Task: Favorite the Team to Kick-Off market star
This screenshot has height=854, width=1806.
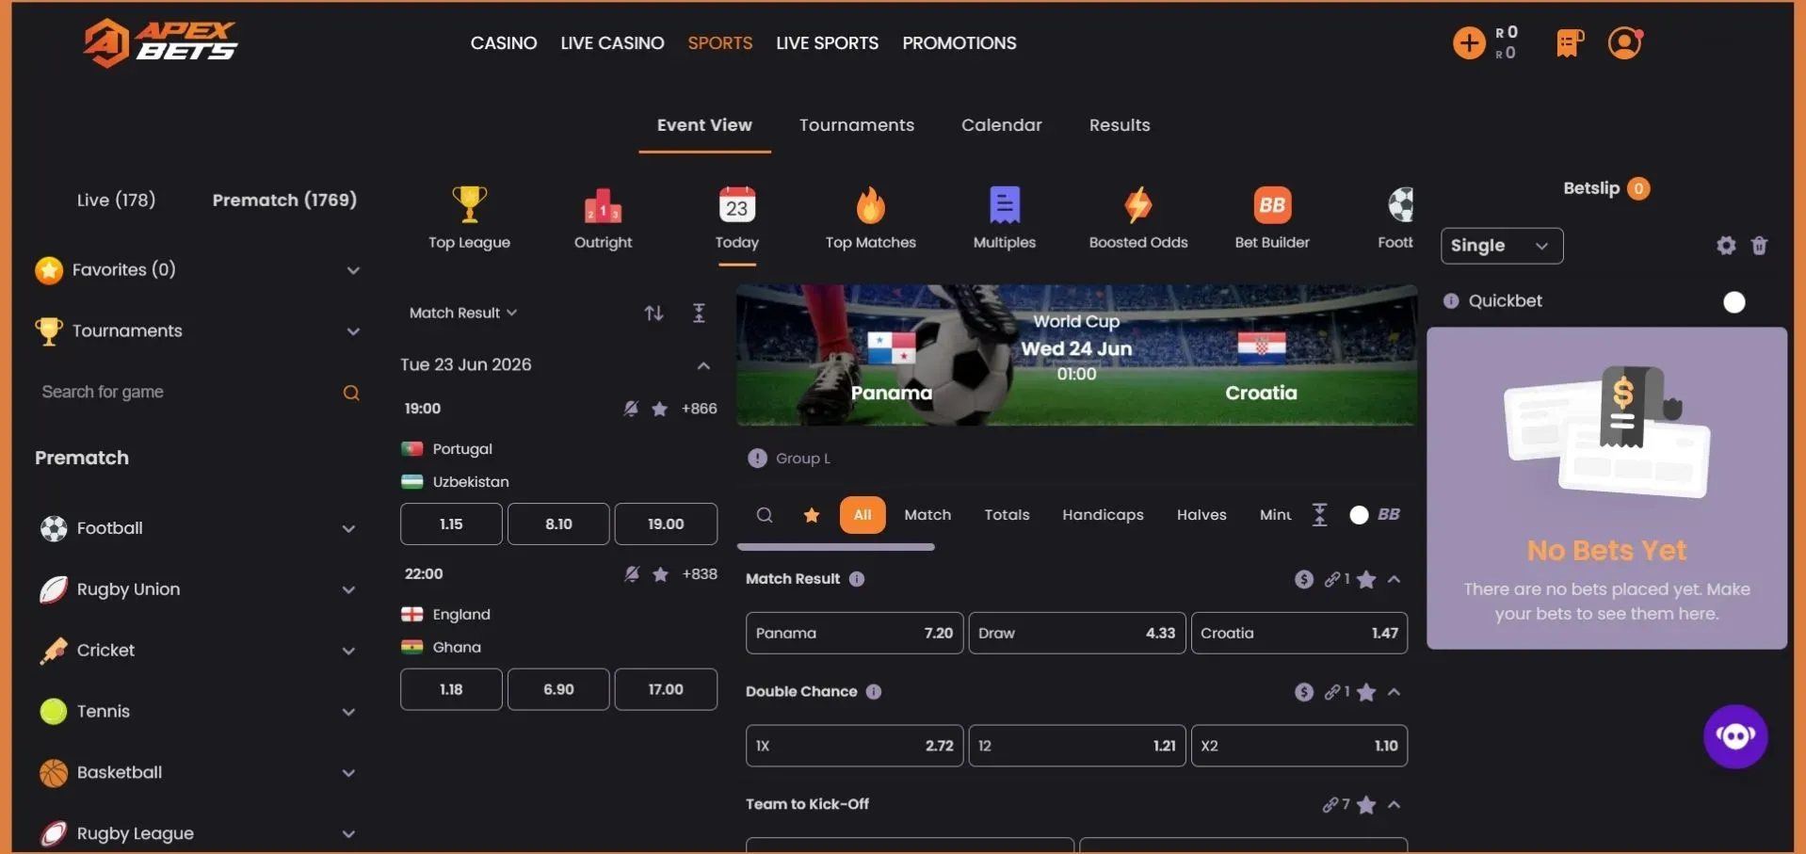Action: click(1366, 805)
